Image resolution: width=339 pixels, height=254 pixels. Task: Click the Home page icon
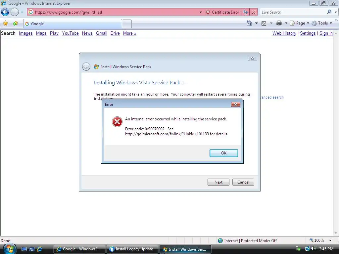249,23
